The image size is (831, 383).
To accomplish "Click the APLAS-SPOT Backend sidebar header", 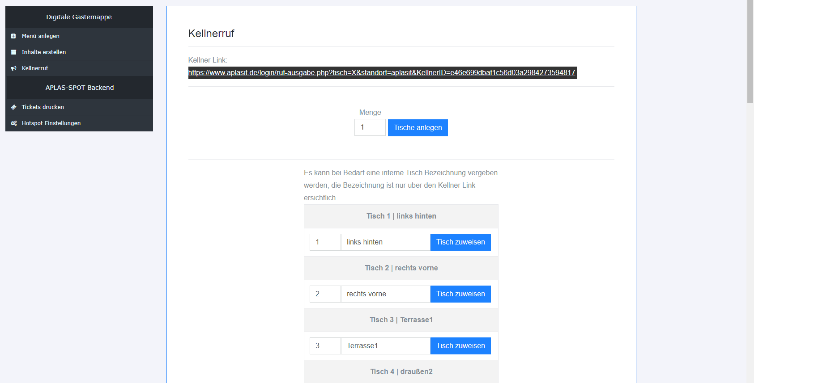I will [79, 88].
